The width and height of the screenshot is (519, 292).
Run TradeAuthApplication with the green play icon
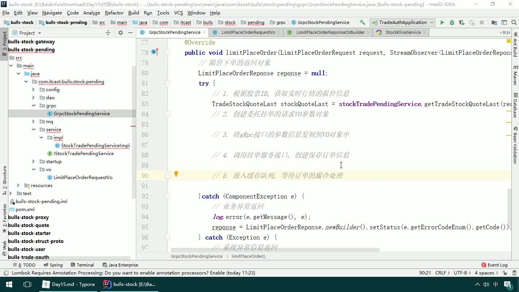442,22
